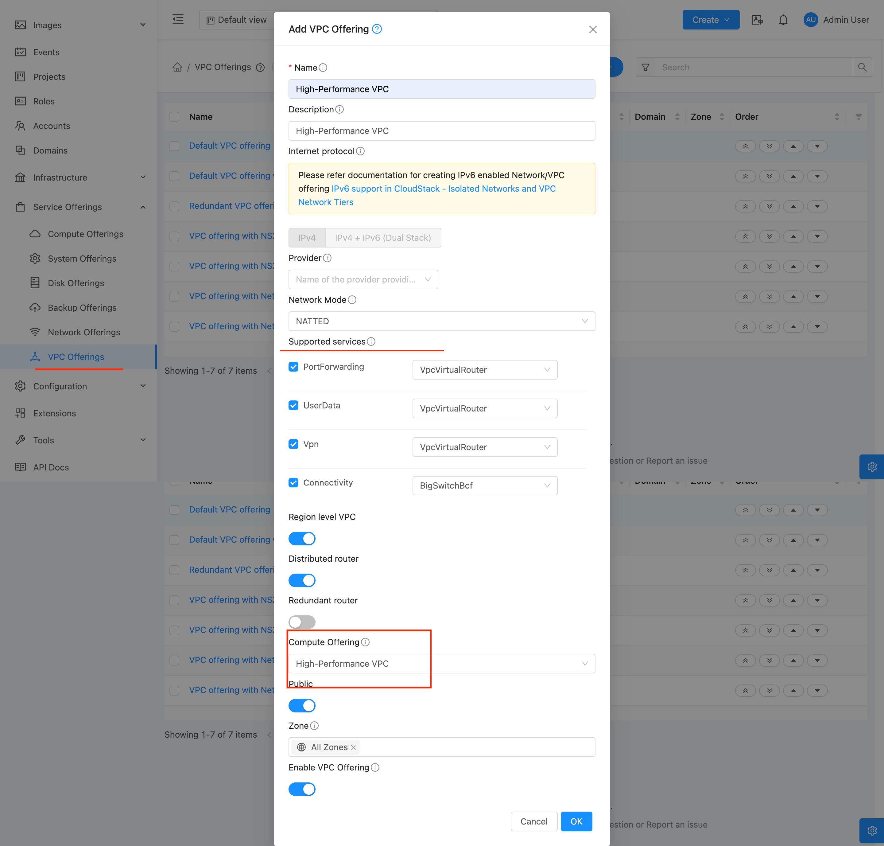The height and width of the screenshot is (846, 884).
Task: Click the info icon next to Name label
Action: (x=323, y=68)
